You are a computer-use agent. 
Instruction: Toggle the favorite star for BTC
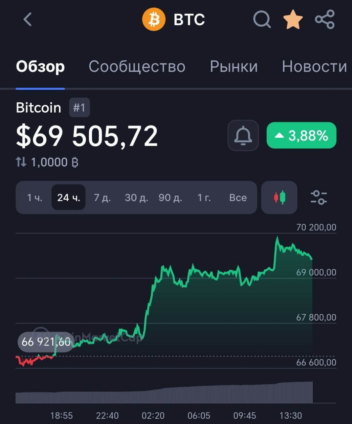point(293,19)
